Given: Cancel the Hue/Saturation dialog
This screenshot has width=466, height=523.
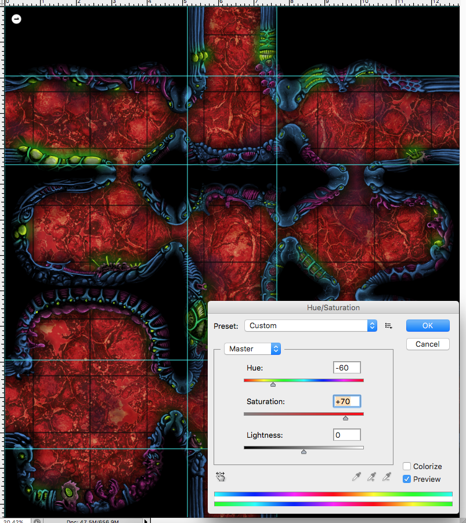Looking at the screenshot, I should (427, 344).
